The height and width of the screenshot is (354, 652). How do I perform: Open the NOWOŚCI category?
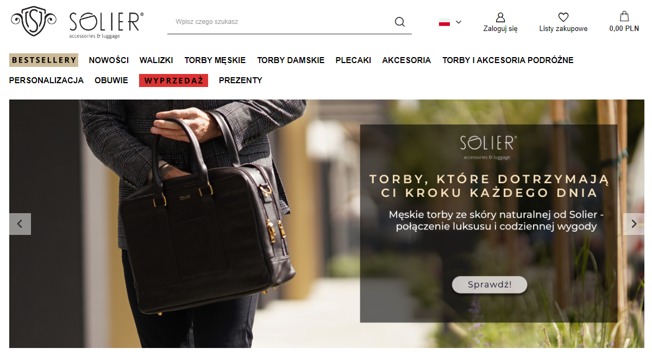tap(109, 60)
